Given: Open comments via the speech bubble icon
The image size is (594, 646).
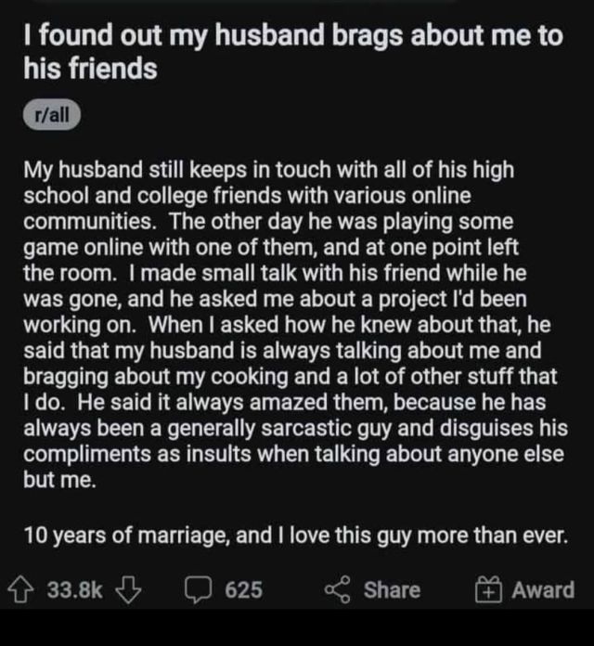Looking at the screenshot, I should pyautogui.click(x=199, y=589).
